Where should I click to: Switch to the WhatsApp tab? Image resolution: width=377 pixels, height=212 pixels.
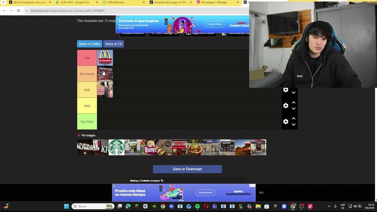coord(124,2)
